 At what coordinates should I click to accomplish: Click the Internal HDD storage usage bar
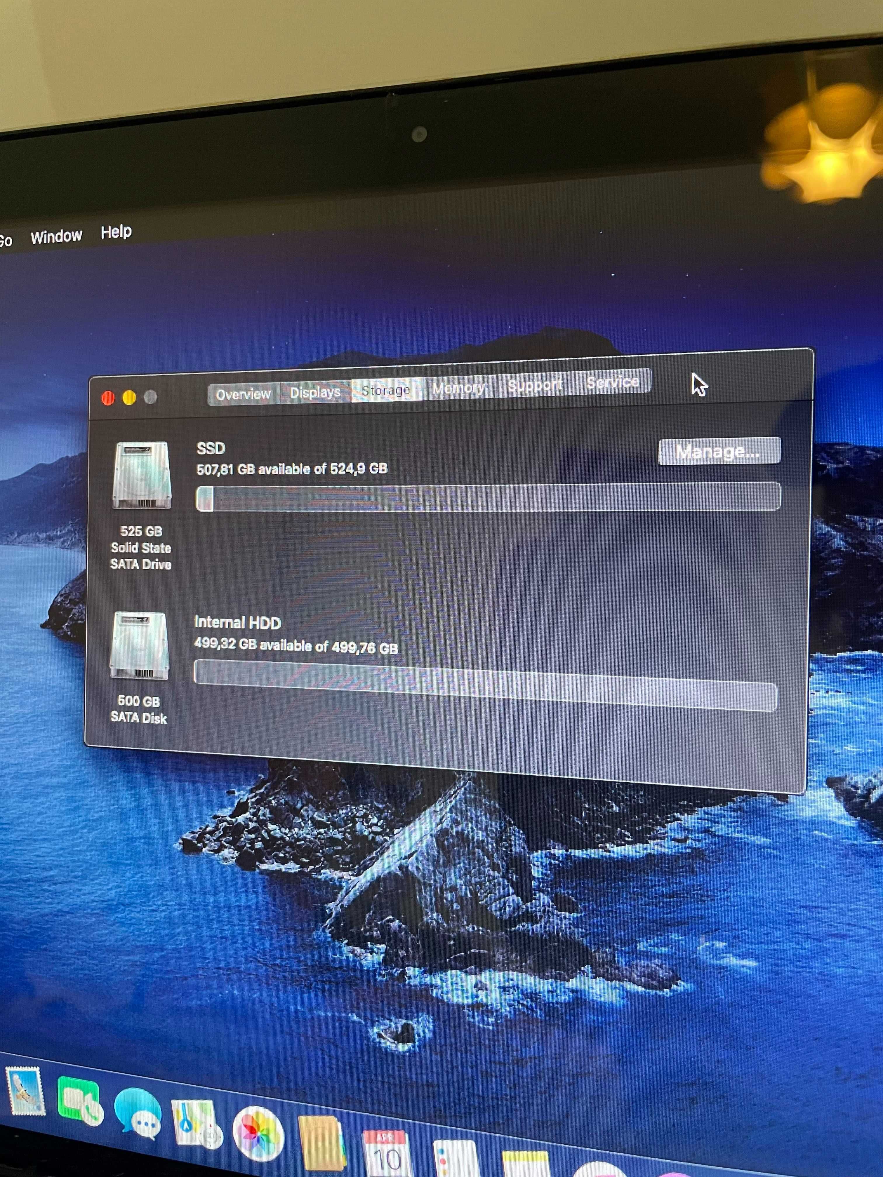tap(485, 685)
